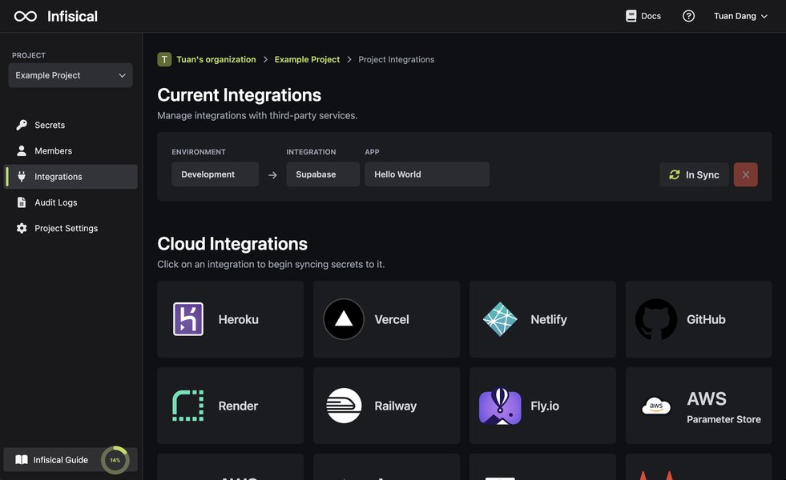Click the Infisical Guide book icon
The image size is (786, 480).
pos(22,459)
